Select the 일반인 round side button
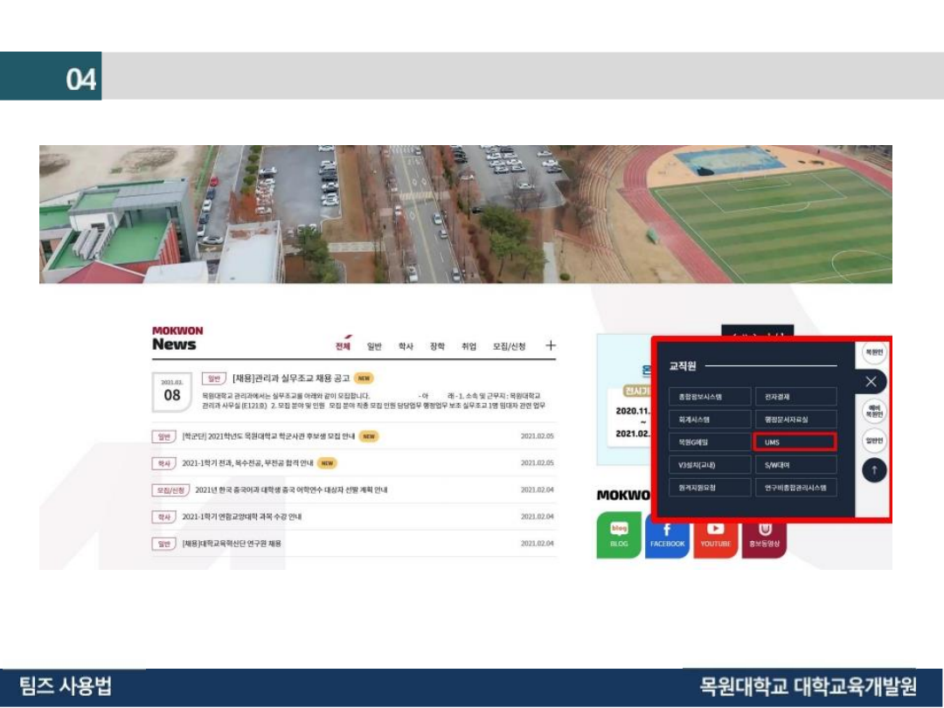The height and width of the screenshot is (708, 944). [873, 441]
